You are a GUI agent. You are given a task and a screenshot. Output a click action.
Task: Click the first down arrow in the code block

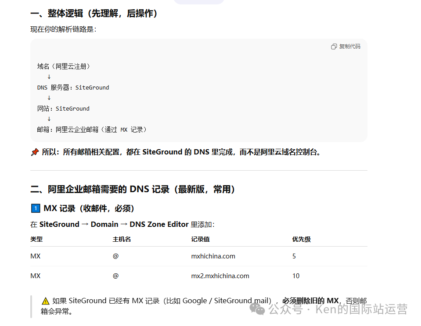pyautogui.click(x=49, y=76)
